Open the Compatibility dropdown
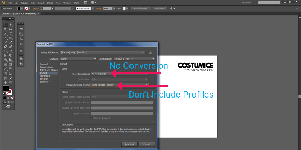The width and height of the screenshot is (301, 150). click(x=134, y=59)
